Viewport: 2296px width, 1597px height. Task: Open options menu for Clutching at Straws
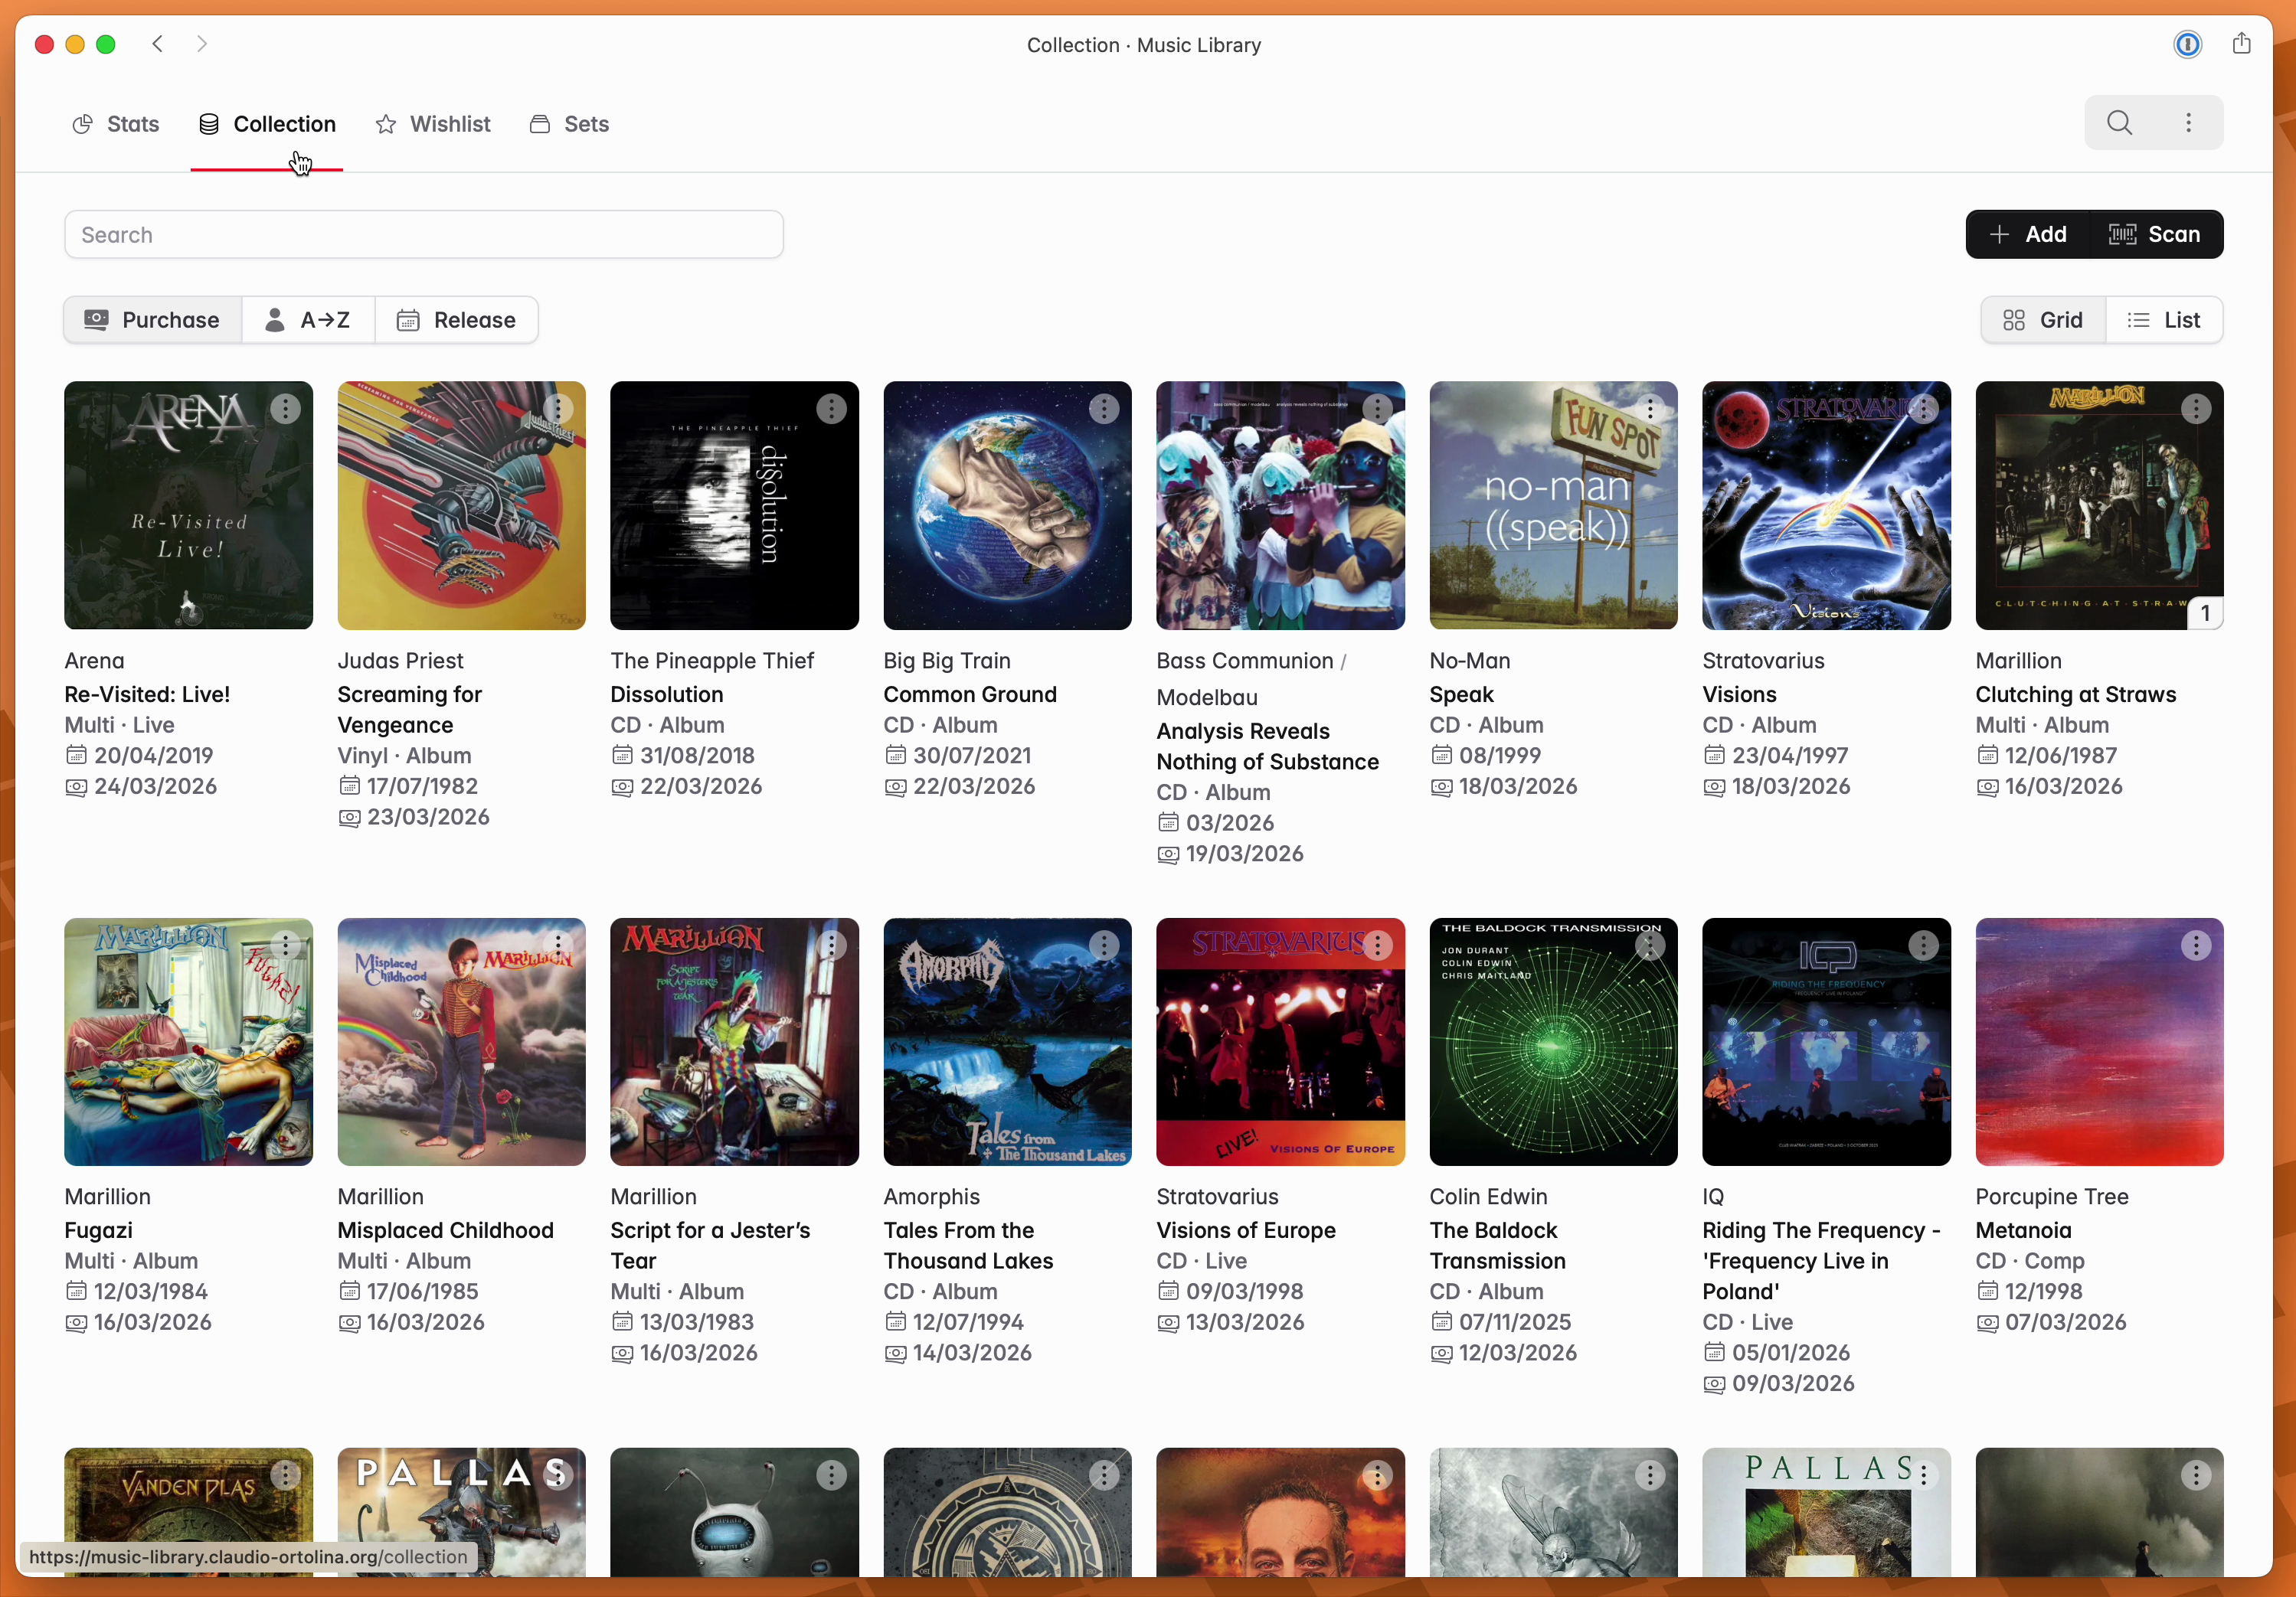2196,409
